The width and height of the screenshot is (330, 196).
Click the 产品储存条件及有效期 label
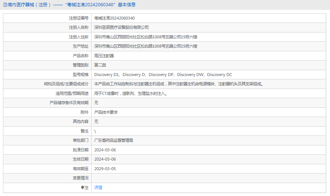click(x=69, y=103)
